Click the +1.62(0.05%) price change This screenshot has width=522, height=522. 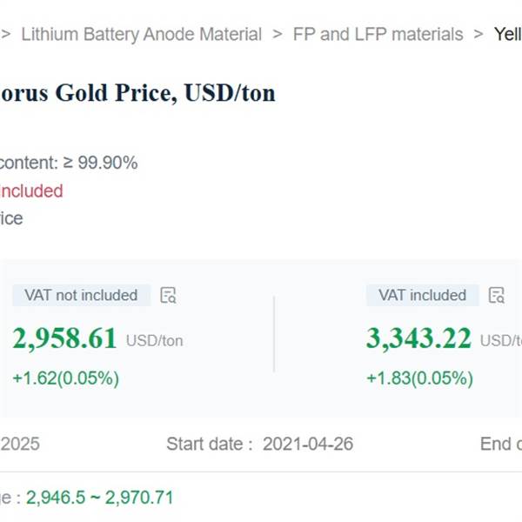pos(66,378)
